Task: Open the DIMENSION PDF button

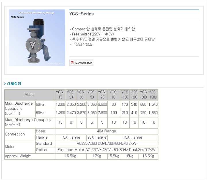Action: 82,63
